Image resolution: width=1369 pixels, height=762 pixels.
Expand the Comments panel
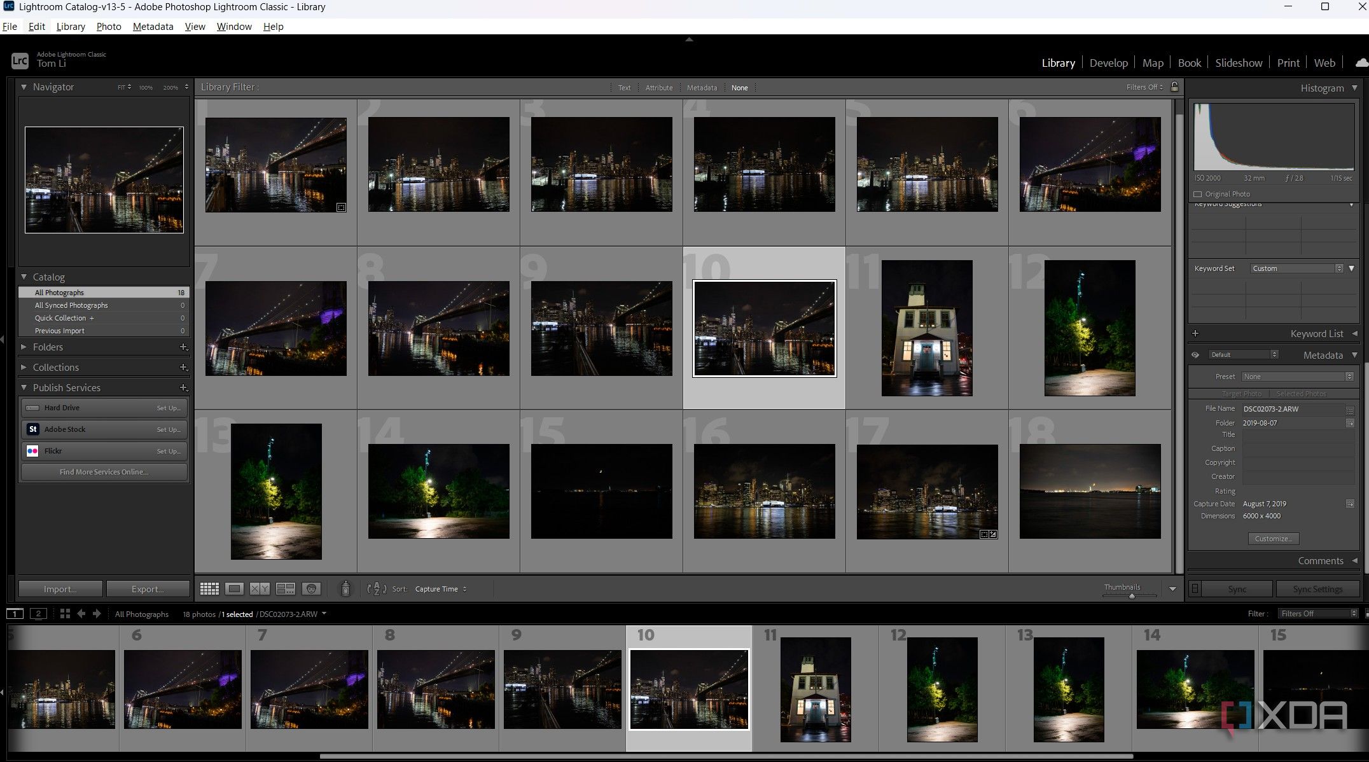point(1355,561)
